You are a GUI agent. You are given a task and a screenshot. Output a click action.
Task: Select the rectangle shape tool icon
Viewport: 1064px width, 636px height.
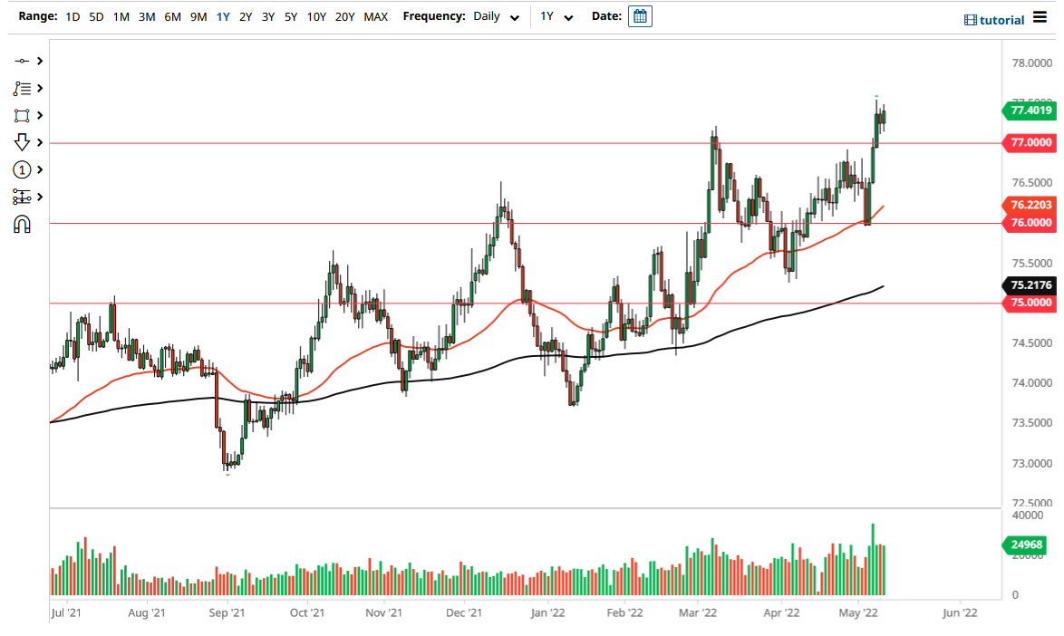22,115
